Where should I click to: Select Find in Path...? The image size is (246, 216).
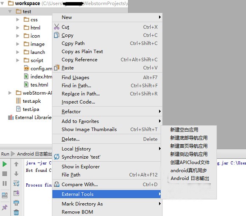click(x=107, y=86)
